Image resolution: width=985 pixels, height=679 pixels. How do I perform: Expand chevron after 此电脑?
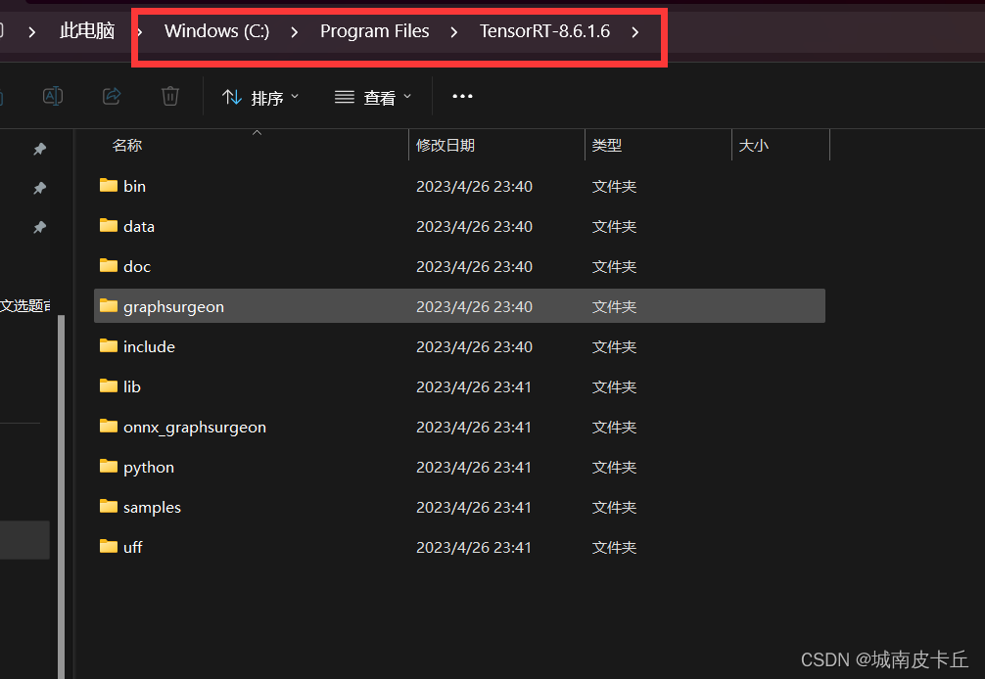tap(139, 32)
